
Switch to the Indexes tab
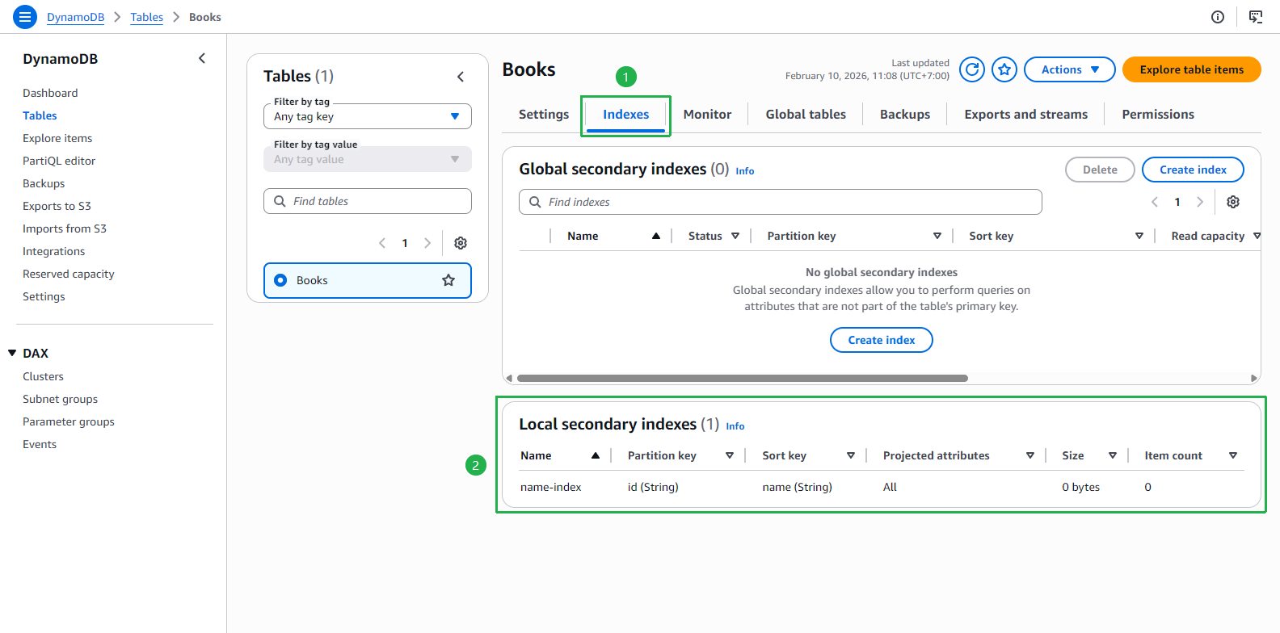coord(625,115)
